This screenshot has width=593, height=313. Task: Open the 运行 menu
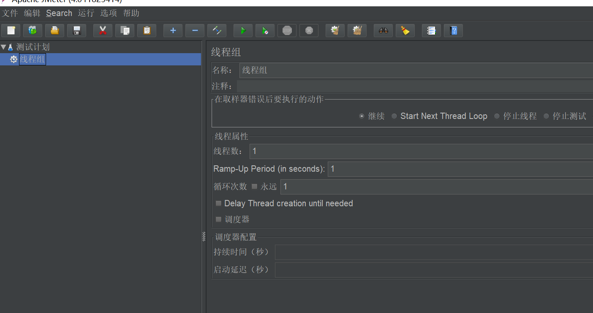86,13
